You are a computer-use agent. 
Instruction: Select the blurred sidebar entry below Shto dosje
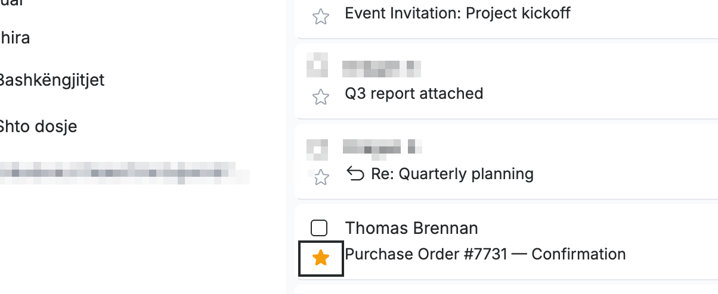click(124, 173)
